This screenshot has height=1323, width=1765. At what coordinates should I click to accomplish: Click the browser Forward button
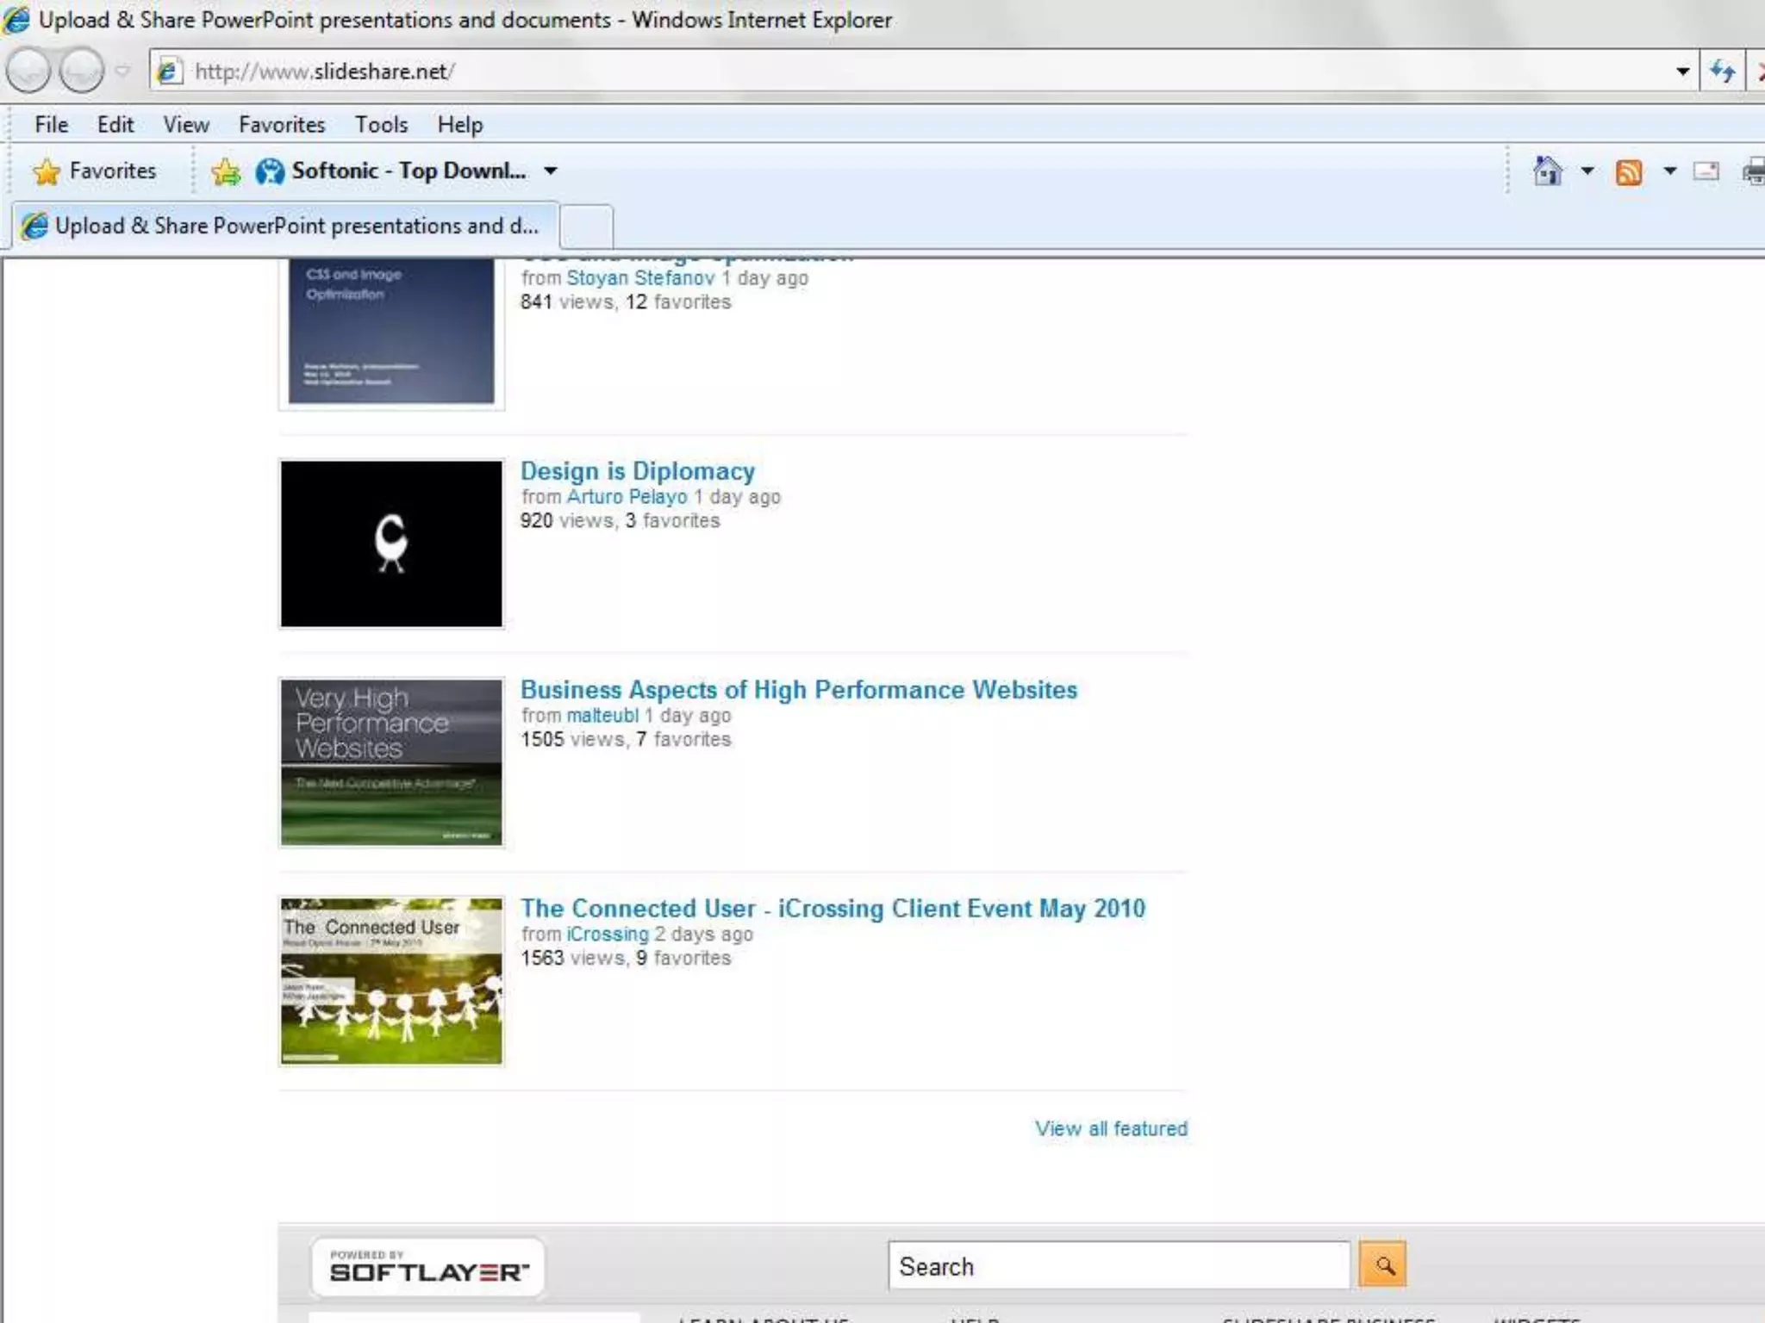pyautogui.click(x=82, y=71)
